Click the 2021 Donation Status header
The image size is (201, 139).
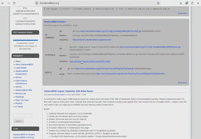pyautogui.click(x=25, y=32)
